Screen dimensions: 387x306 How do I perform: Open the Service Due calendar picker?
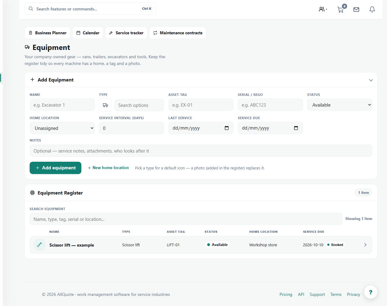click(296, 128)
